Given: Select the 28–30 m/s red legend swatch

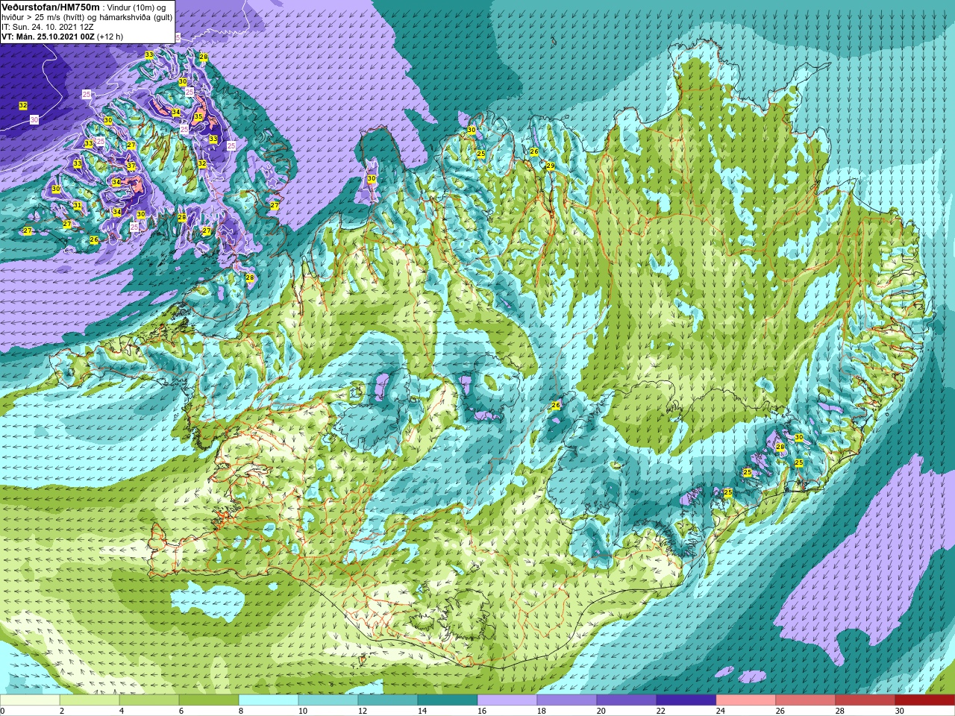Looking at the screenshot, I should (865, 700).
